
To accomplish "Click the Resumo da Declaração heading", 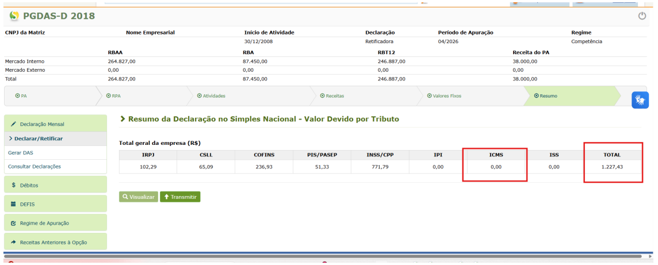I will 263,119.
